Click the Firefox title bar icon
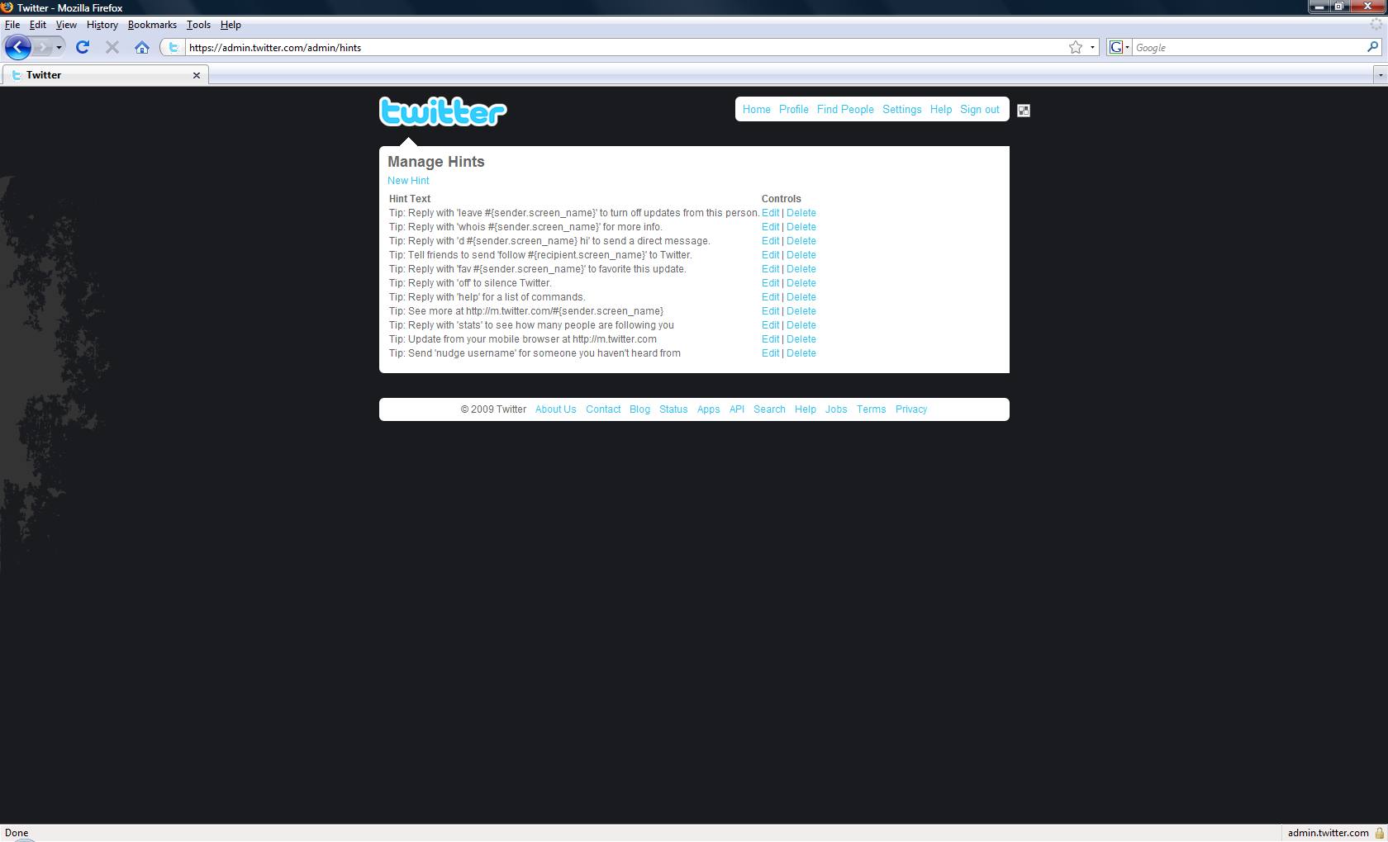This screenshot has height=842, width=1388. (7, 7)
